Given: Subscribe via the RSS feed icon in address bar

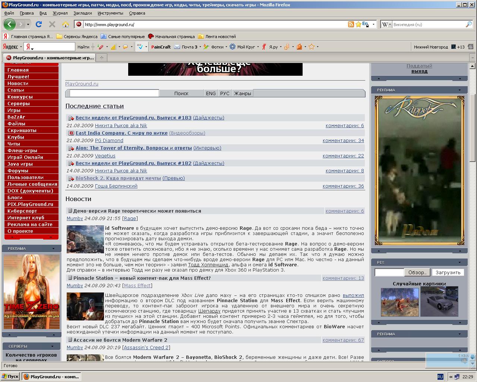Looking at the screenshot, I should pos(351,24).
